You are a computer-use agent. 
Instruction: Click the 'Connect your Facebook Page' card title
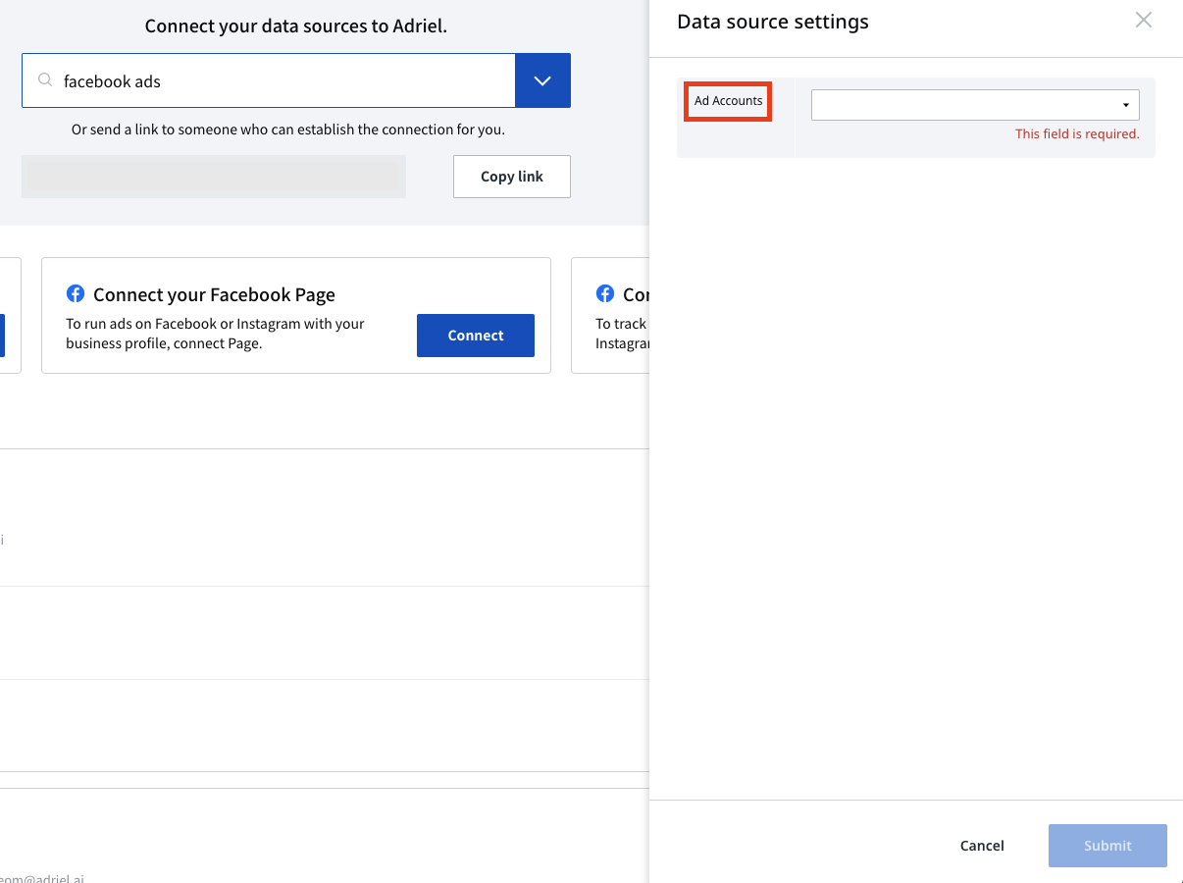(214, 294)
